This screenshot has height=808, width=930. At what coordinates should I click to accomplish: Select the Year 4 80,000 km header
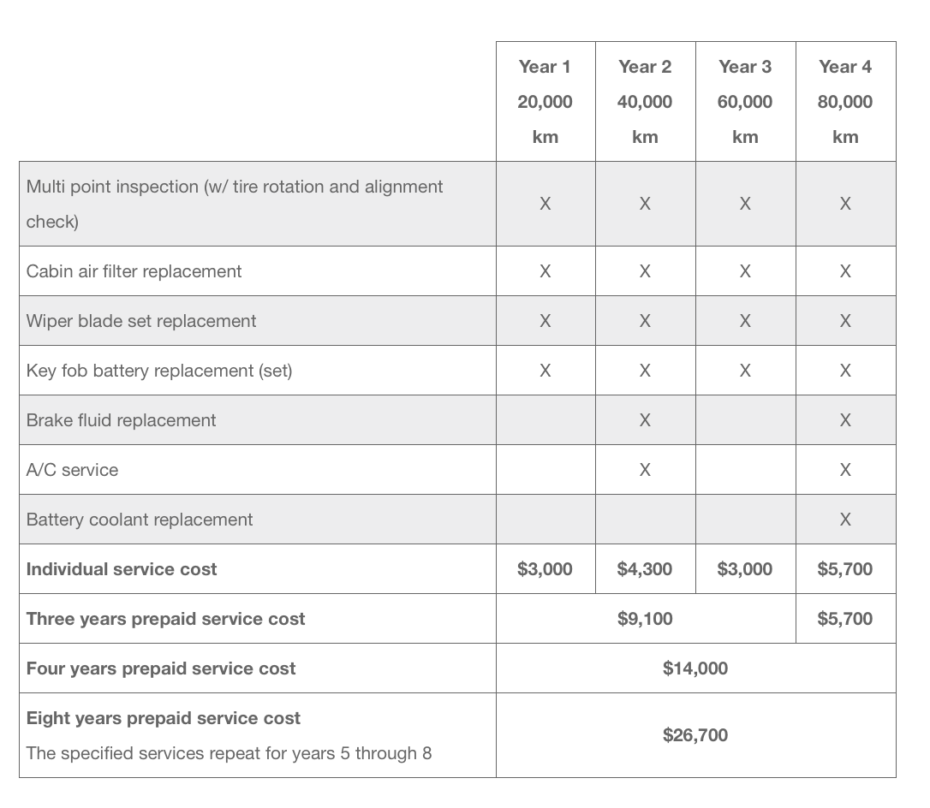pos(845,101)
